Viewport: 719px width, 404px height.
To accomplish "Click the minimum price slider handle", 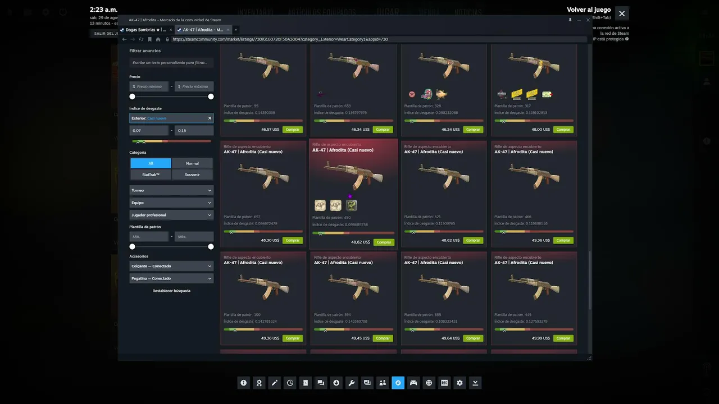I will (133, 97).
